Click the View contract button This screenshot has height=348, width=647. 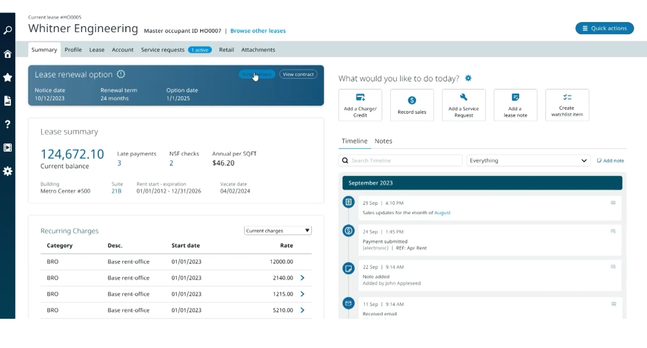point(298,74)
